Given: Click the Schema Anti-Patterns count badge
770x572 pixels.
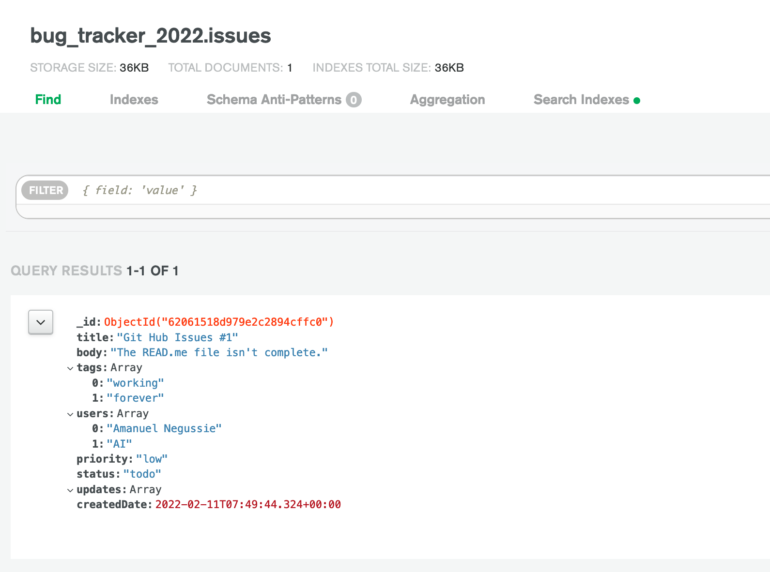Looking at the screenshot, I should pos(354,100).
